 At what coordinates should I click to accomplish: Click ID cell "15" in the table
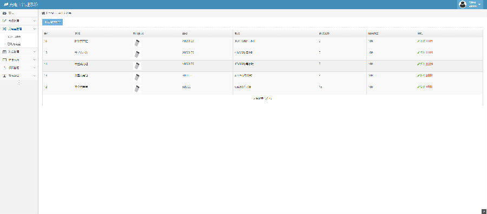[45, 52]
